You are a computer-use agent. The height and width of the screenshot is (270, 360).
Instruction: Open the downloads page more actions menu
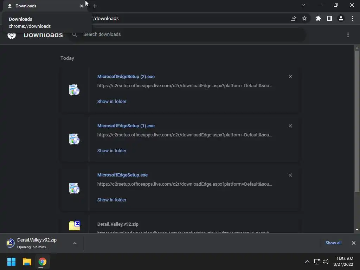coord(348,35)
